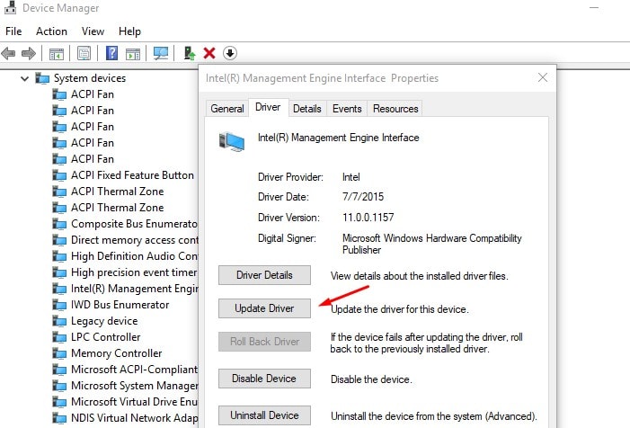This screenshot has width=630, height=428.
Task: Click the device name heading in Driver tab
Action: point(338,138)
